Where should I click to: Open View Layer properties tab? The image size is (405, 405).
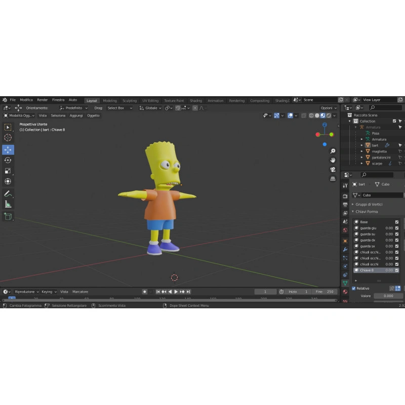coord(345,213)
